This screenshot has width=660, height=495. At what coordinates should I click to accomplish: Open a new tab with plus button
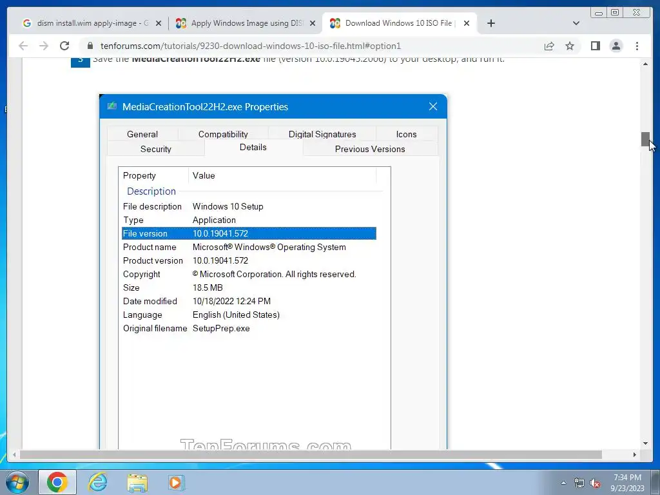[x=490, y=23]
